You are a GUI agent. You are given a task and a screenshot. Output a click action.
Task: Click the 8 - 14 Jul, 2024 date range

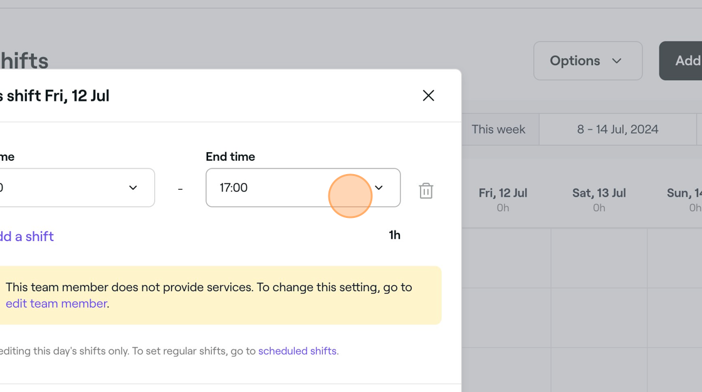click(617, 130)
